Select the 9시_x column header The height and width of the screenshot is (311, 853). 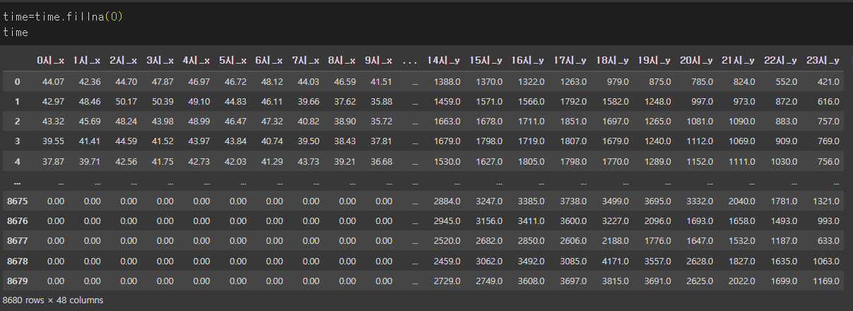[x=378, y=61]
